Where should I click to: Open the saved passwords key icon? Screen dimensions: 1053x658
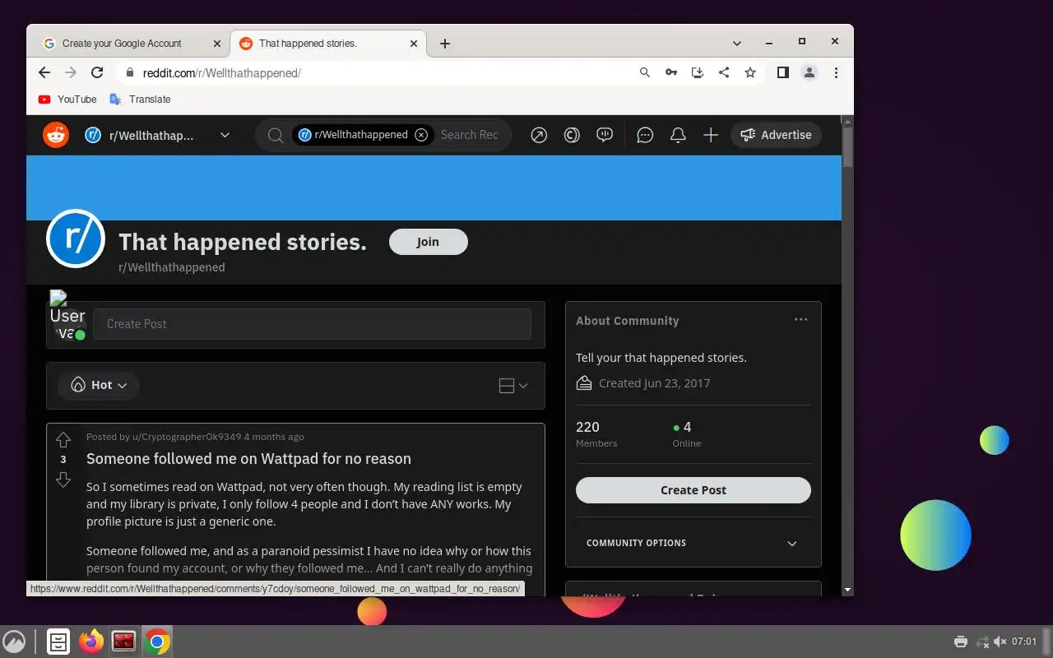coord(671,72)
